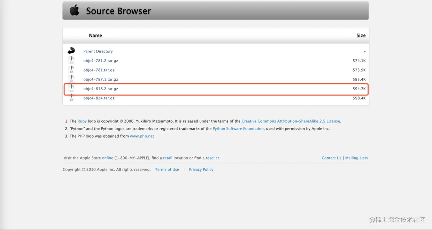This screenshot has height=230, width=432.
Task: Open the www.php.net link
Action: pyautogui.click(x=142, y=136)
